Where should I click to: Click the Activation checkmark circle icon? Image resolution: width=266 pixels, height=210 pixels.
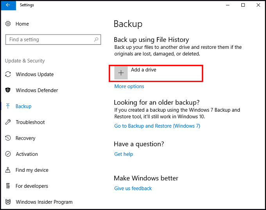8,154
